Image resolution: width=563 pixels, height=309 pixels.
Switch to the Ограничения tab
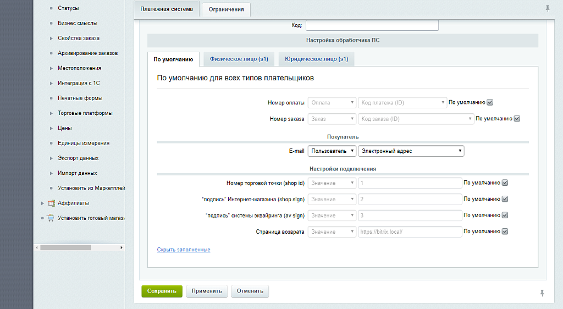click(x=226, y=9)
